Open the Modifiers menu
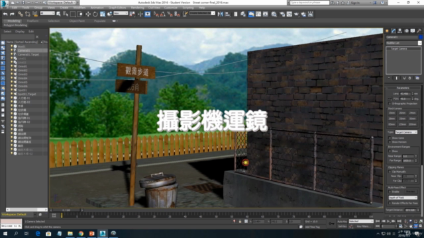 pyautogui.click(x=79, y=8)
